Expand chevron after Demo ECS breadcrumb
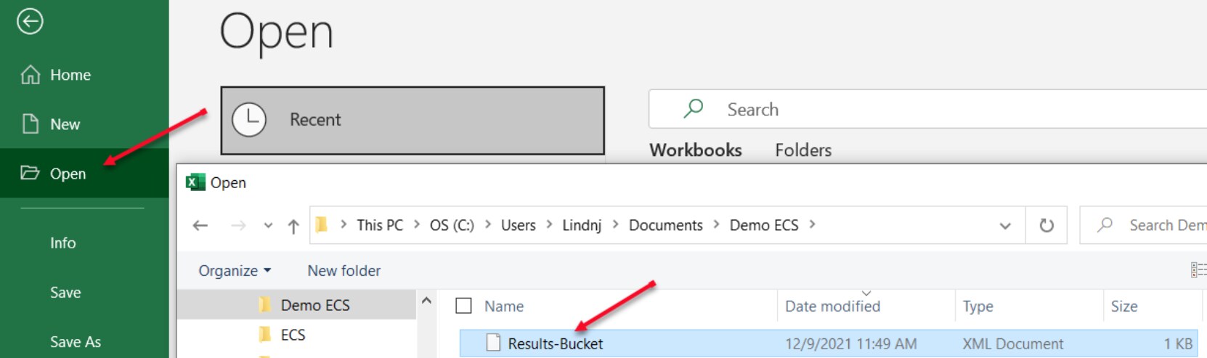 tap(813, 224)
